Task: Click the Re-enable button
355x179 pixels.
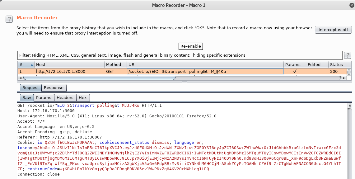Action: coord(191,46)
